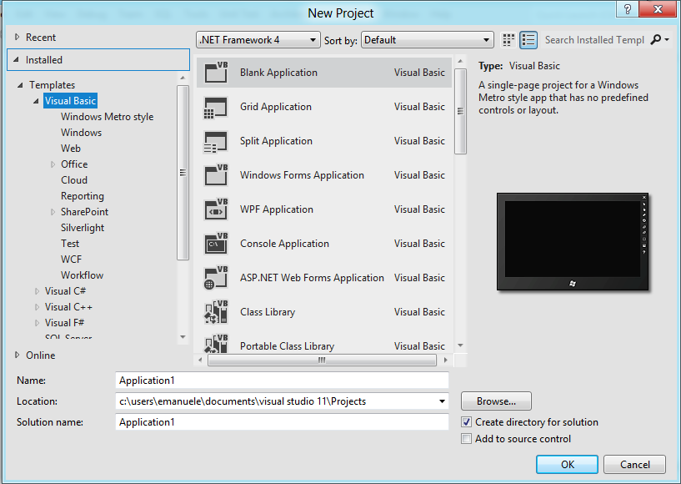The image size is (681, 484).
Task: Click the template list horizontal scrollbar thumb
Action: click(x=322, y=360)
